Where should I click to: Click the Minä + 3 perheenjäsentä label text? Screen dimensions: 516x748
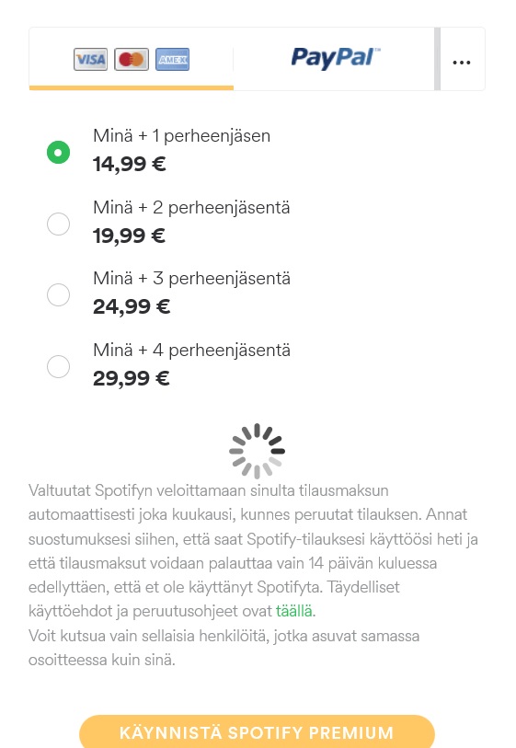(x=191, y=279)
